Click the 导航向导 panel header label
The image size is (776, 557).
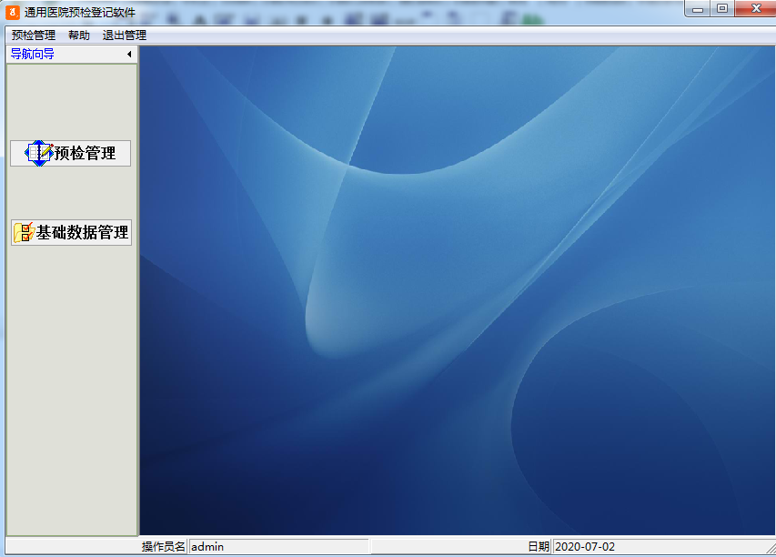click(33, 54)
